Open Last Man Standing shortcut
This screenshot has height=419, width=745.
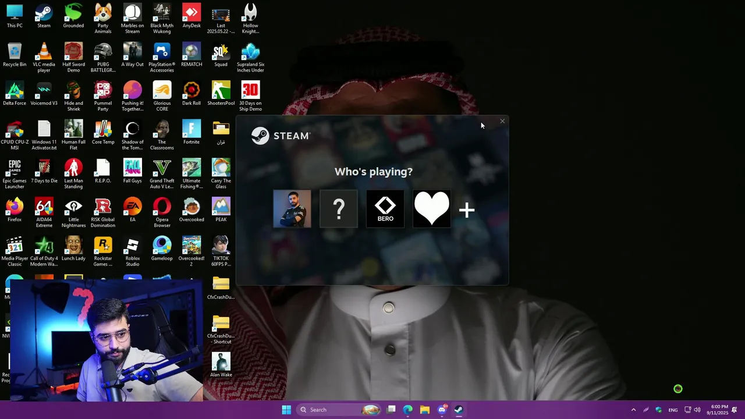[x=73, y=174]
